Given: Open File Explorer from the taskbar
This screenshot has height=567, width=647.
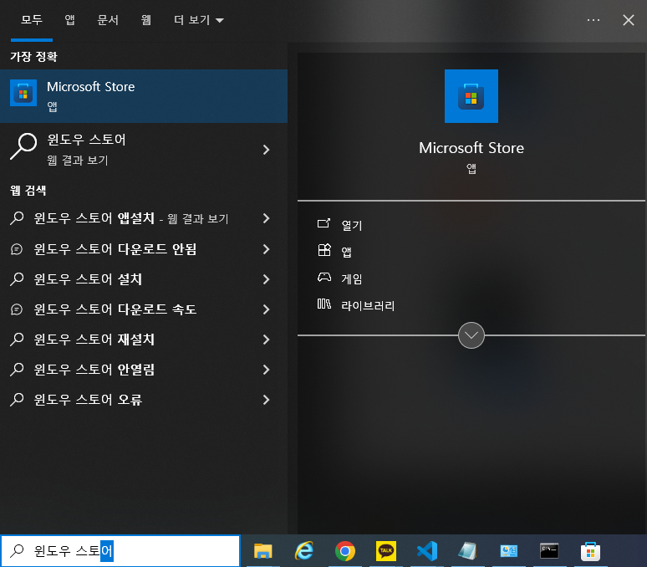Looking at the screenshot, I should point(262,551).
